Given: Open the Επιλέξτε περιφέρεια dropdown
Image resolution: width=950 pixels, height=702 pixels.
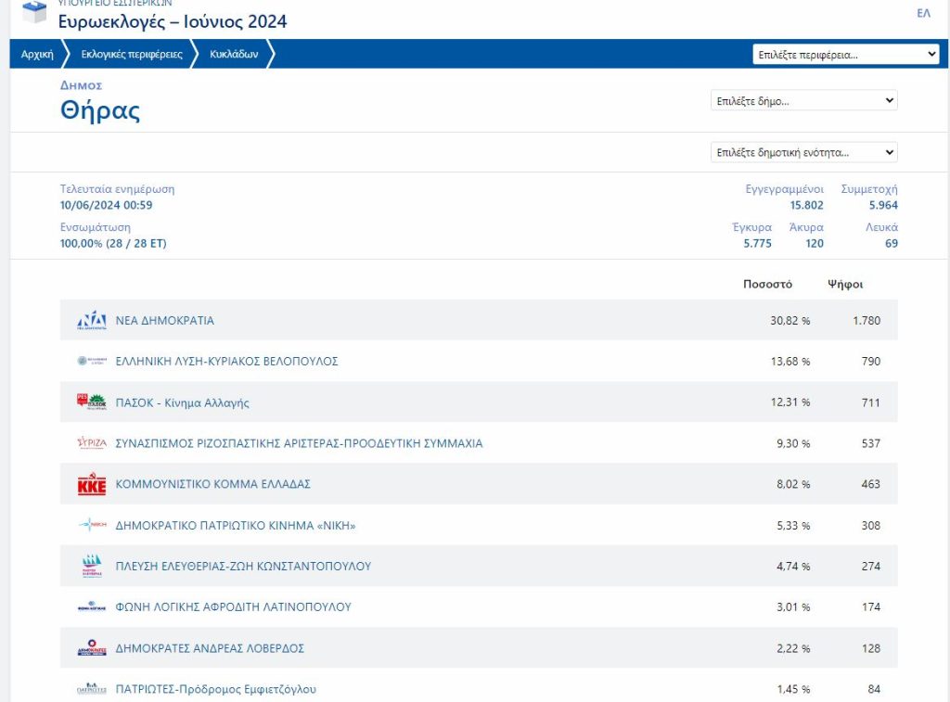Looking at the screenshot, I should tap(846, 55).
